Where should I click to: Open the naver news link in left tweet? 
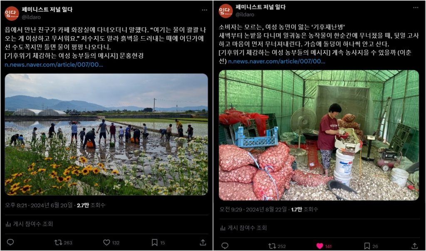point(54,65)
